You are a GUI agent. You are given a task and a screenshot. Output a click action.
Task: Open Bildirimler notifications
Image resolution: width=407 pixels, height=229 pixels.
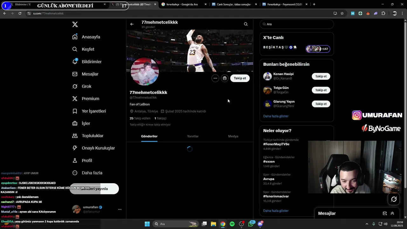[x=87, y=62]
